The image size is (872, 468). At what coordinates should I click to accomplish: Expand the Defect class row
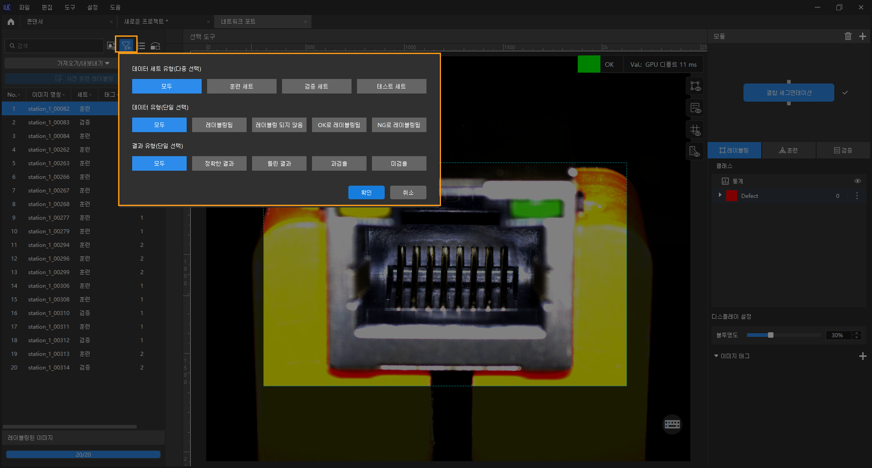[x=720, y=195]
